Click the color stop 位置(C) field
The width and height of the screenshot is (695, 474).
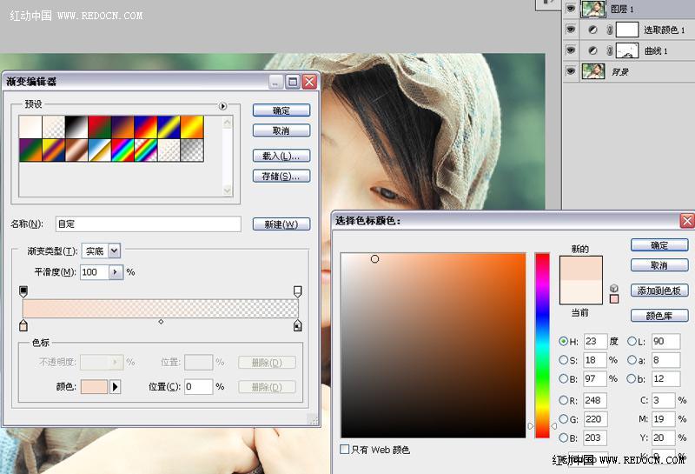point(199,386)
